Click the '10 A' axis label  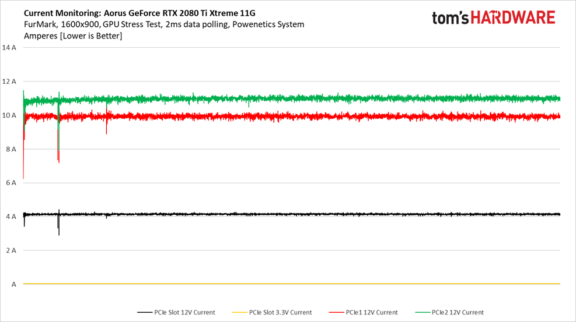pos(9,115)
